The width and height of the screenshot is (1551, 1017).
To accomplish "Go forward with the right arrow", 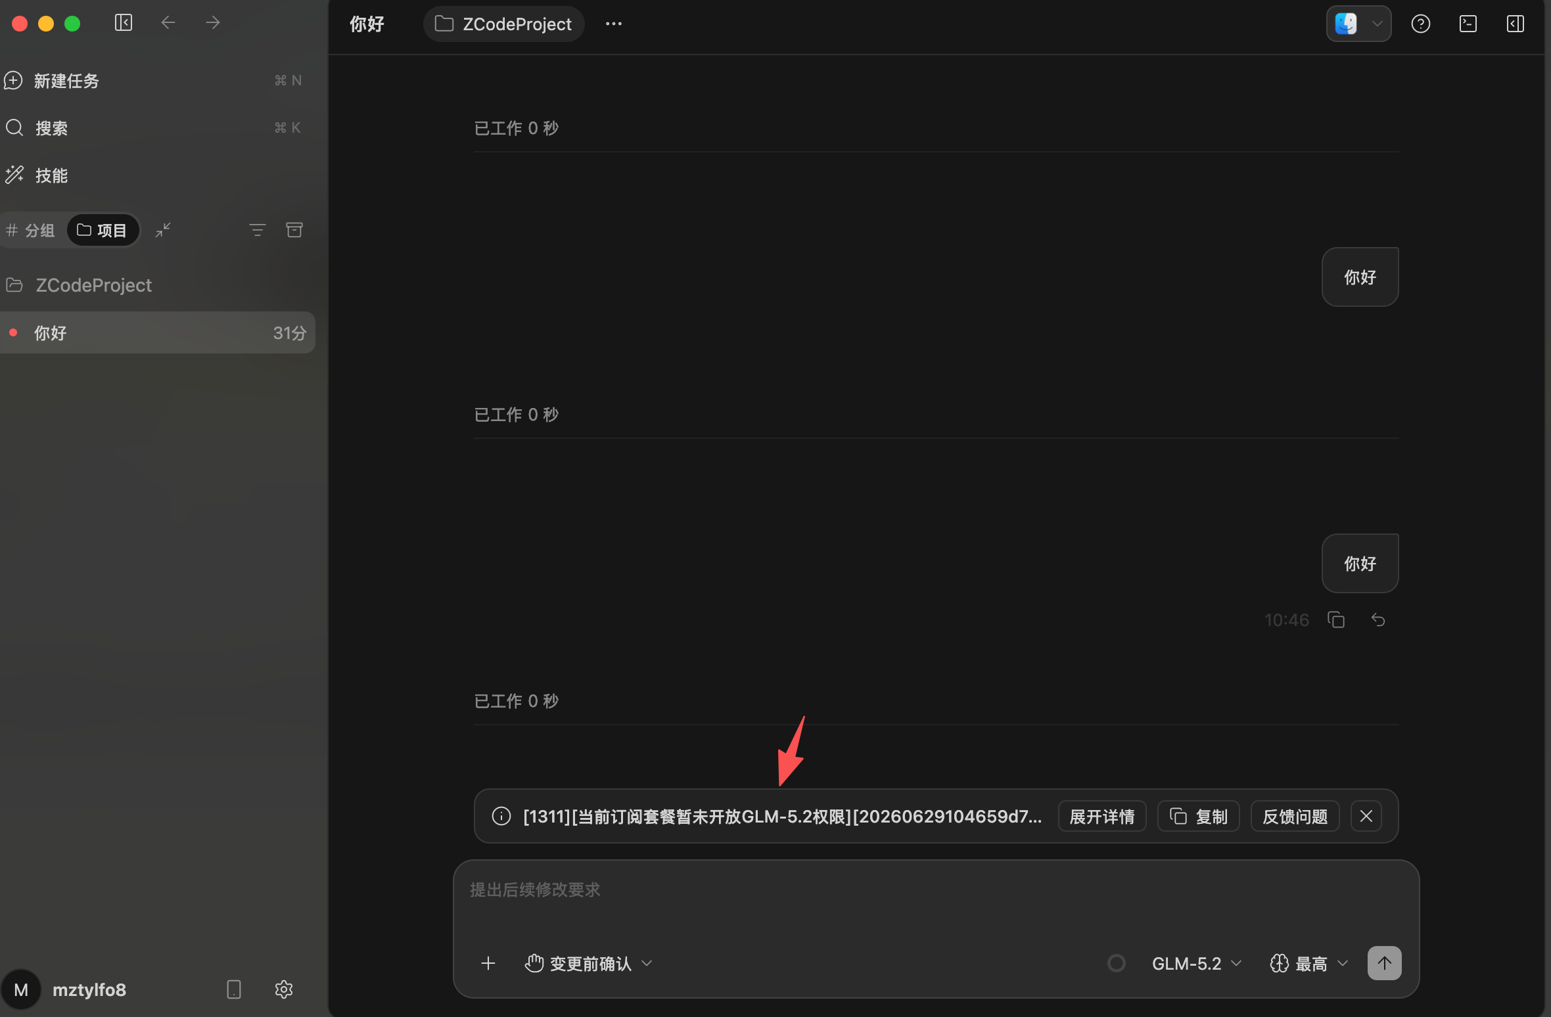I will click(212, 23).
